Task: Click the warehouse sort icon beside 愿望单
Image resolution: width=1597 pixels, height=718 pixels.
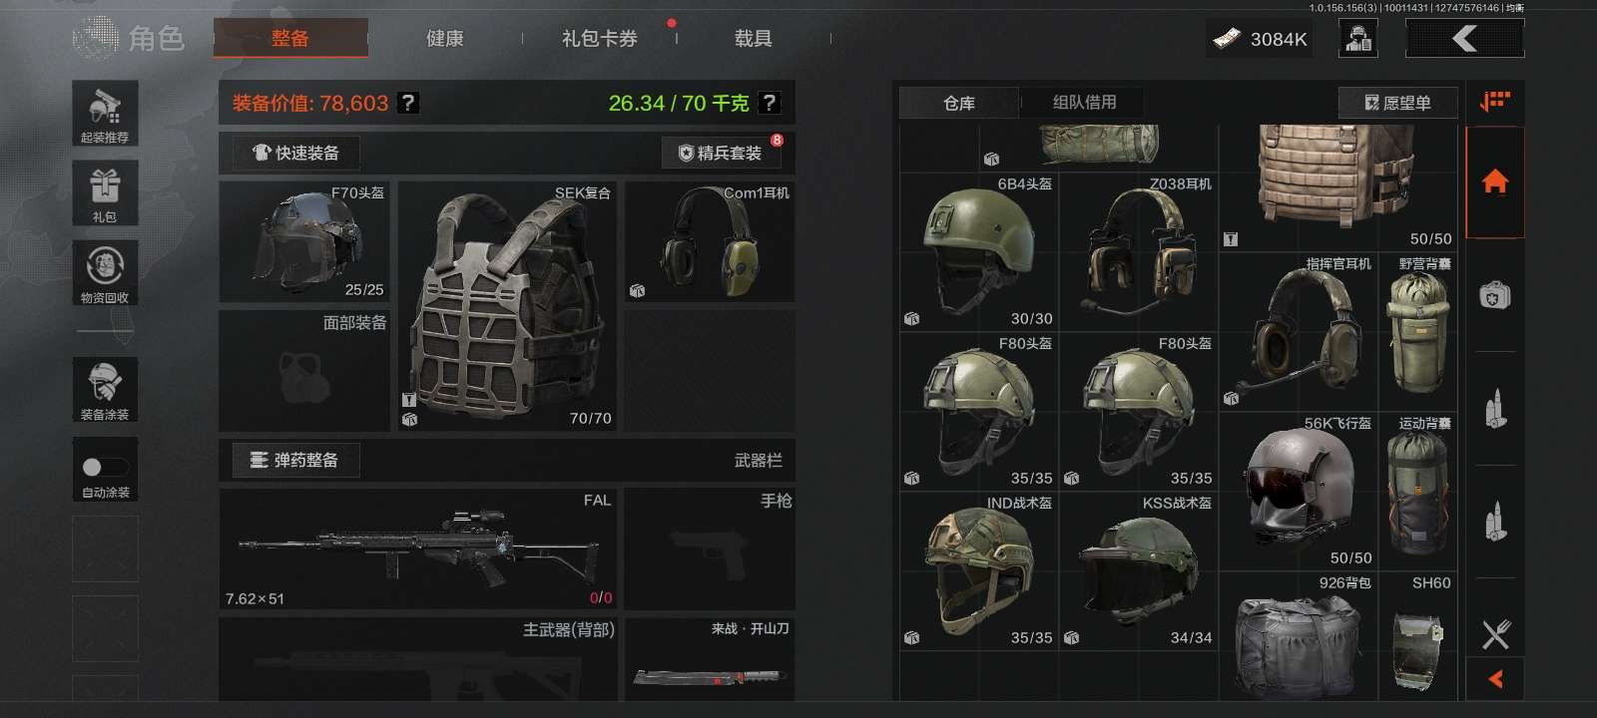Action: pos(1494,102)
